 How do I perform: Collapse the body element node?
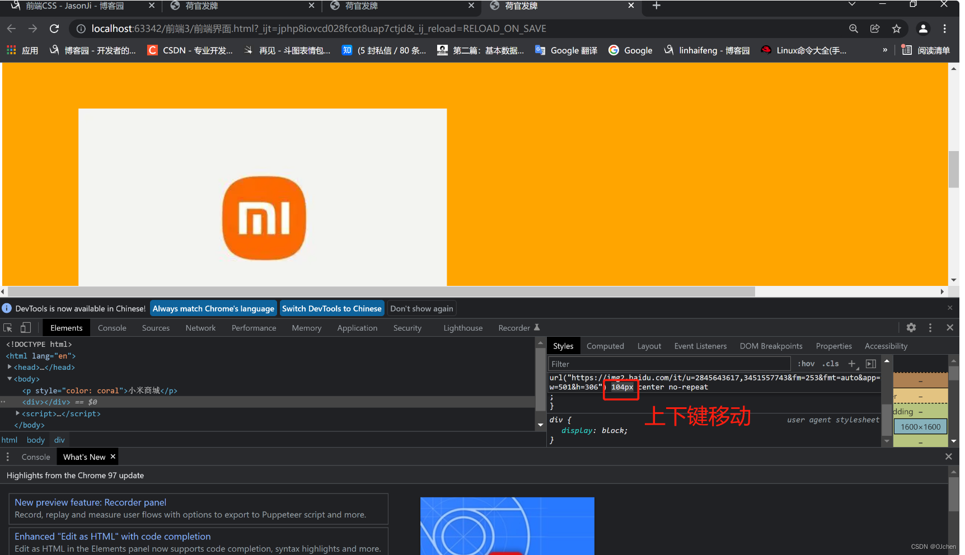click(x=10, y=379)
